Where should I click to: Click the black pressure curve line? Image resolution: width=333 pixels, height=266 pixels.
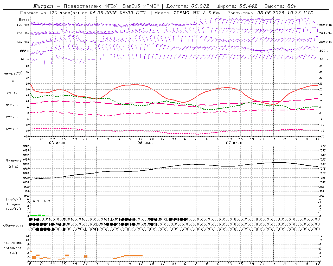[x=174, y=166]
